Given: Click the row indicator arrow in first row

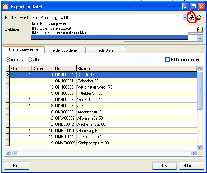Looking at the screenshot, I should [7, 74].
